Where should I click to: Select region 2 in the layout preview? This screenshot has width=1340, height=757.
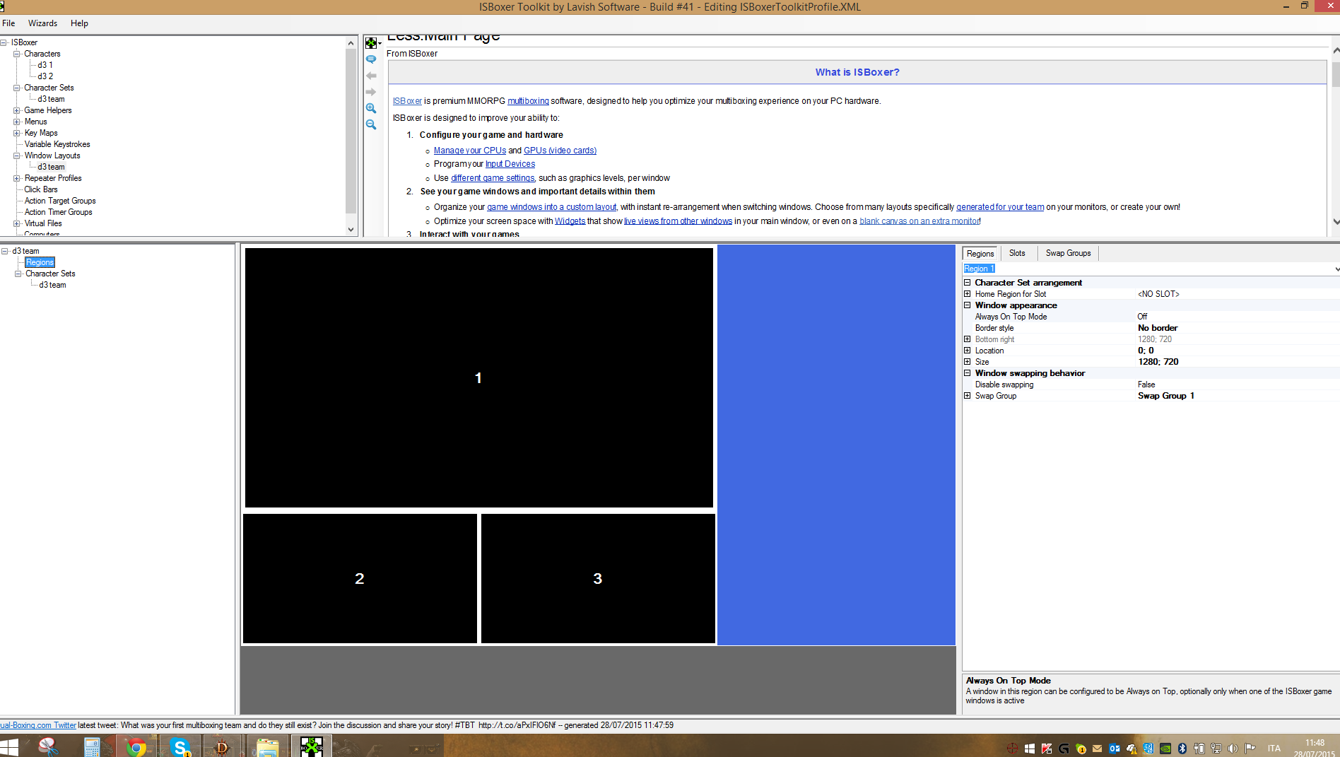[360, 578]
